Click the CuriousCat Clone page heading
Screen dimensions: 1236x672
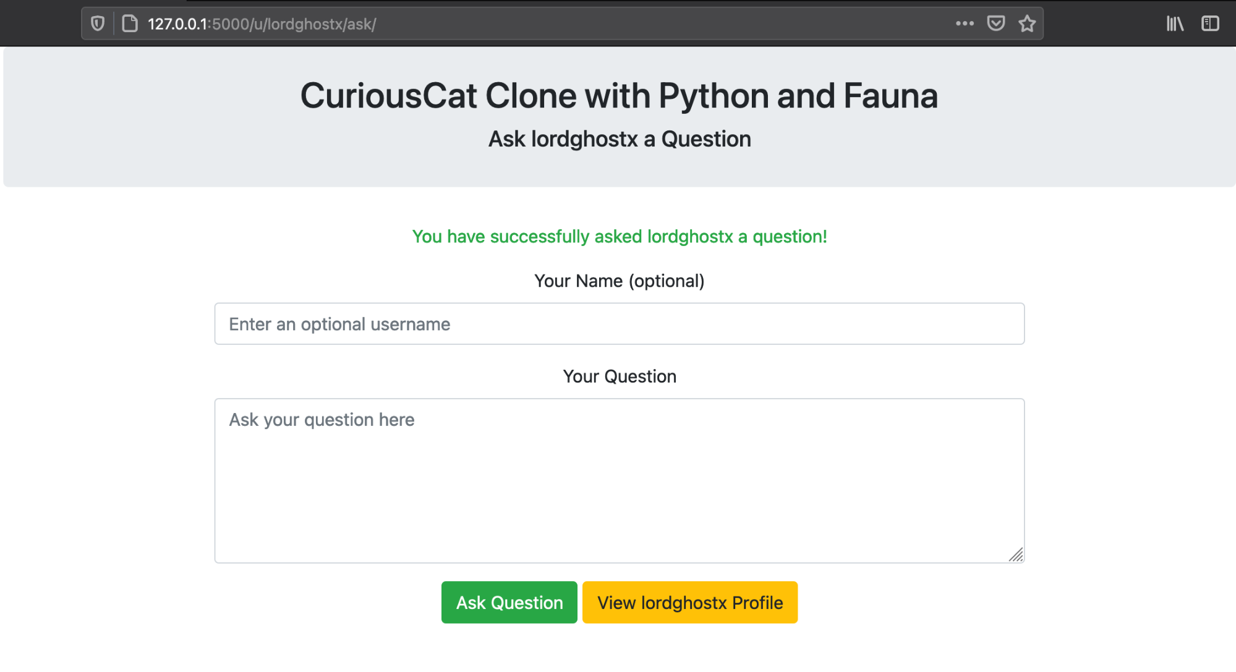pos(619,95)
